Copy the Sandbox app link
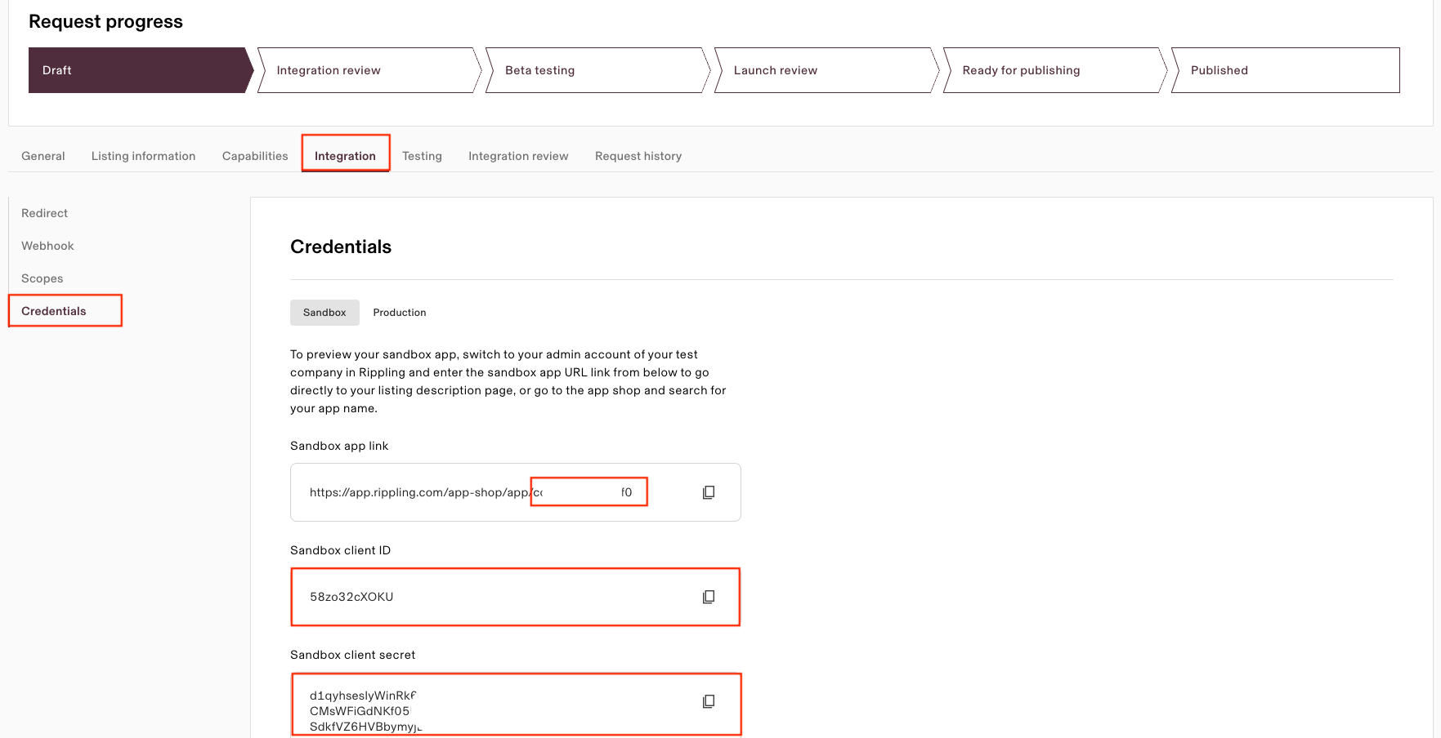 [708, 491]
